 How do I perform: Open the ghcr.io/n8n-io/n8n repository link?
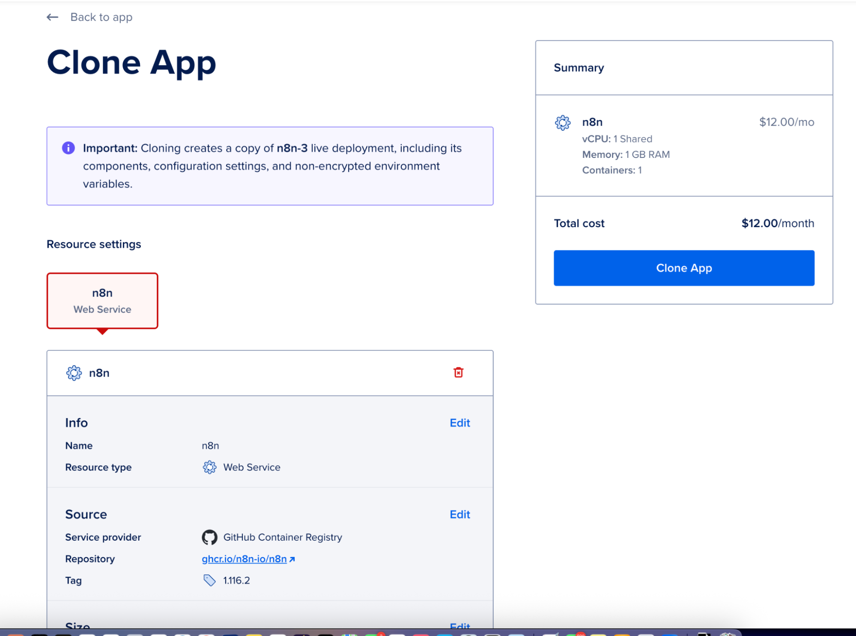pyautogui.click(x=244, y=559)
